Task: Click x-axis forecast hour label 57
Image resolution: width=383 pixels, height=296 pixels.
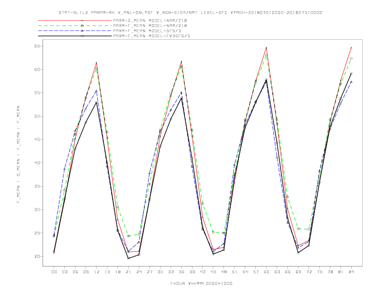Action: tap(256, 272)
